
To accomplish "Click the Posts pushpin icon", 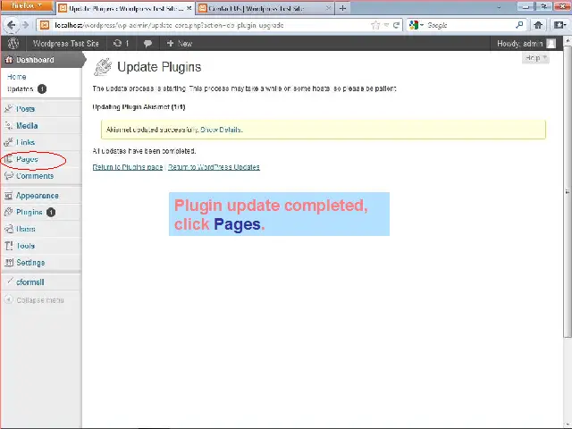I will [8, 109].
